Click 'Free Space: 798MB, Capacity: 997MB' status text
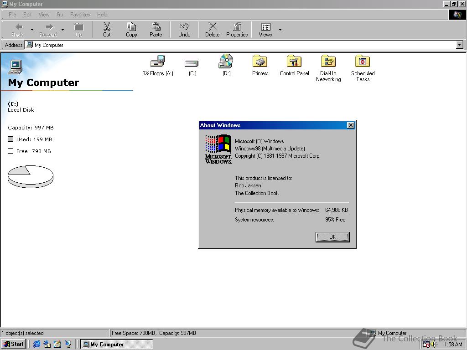 pyautogui.click(x=154, y=333)
